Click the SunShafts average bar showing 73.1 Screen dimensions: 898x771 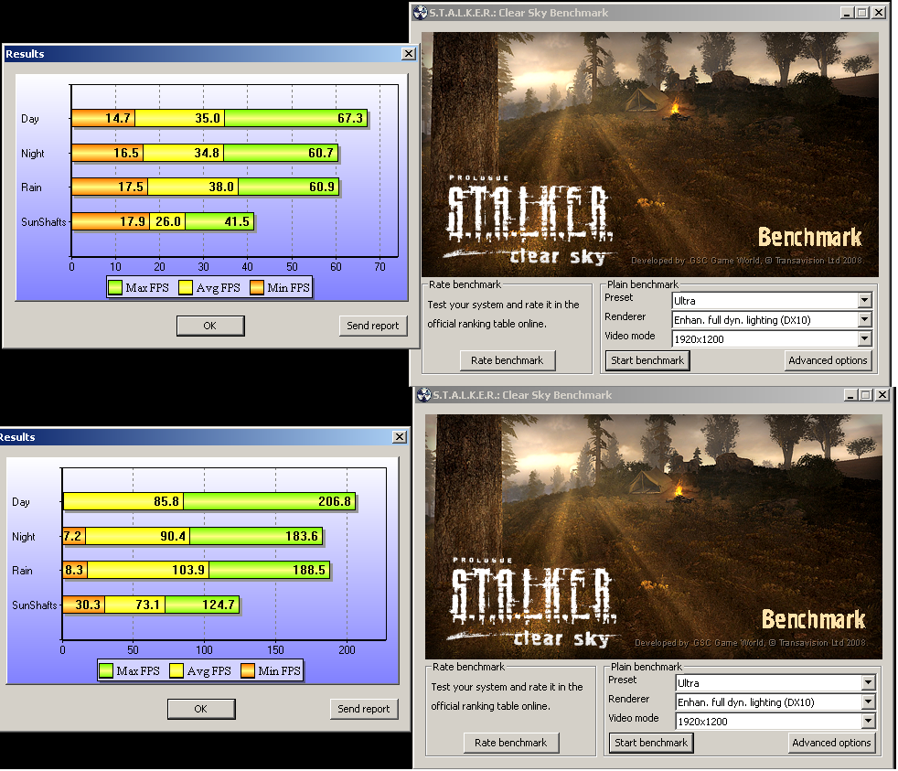click(x=134, y=605)
